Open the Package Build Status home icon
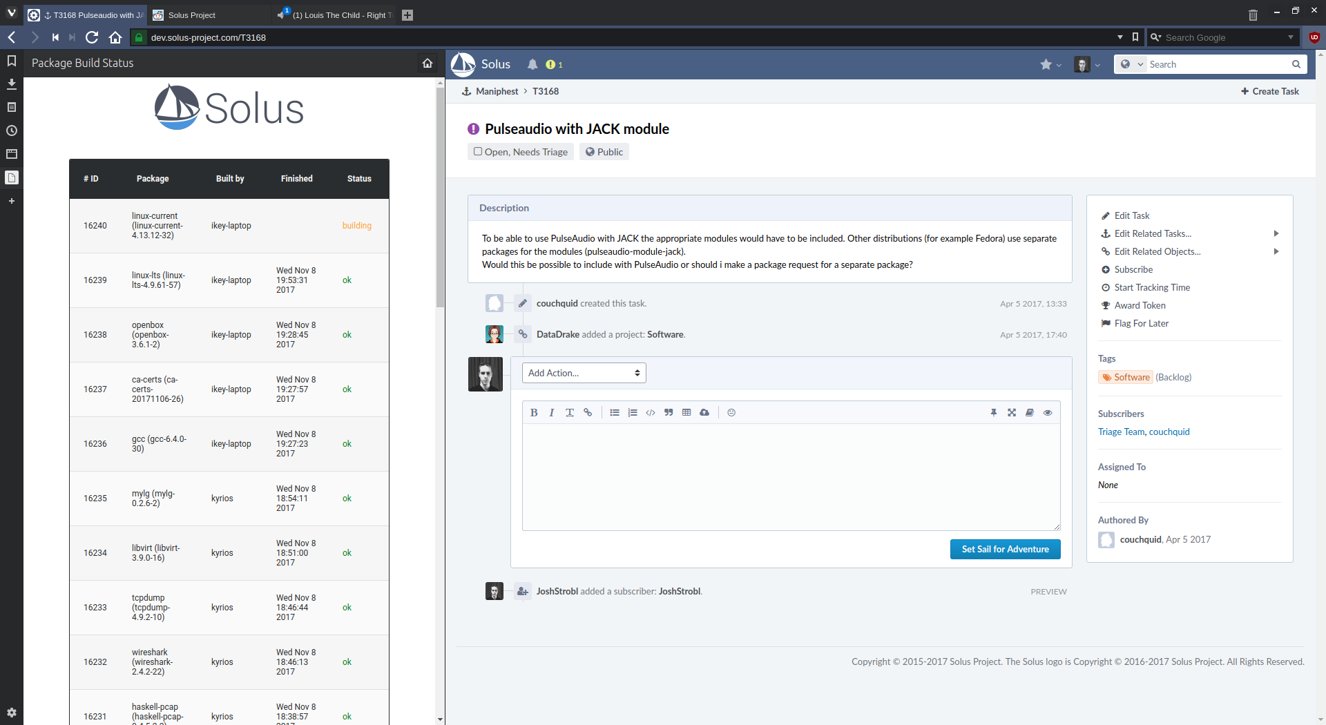This screenshot has width=1326, height=725. (427, 63)
